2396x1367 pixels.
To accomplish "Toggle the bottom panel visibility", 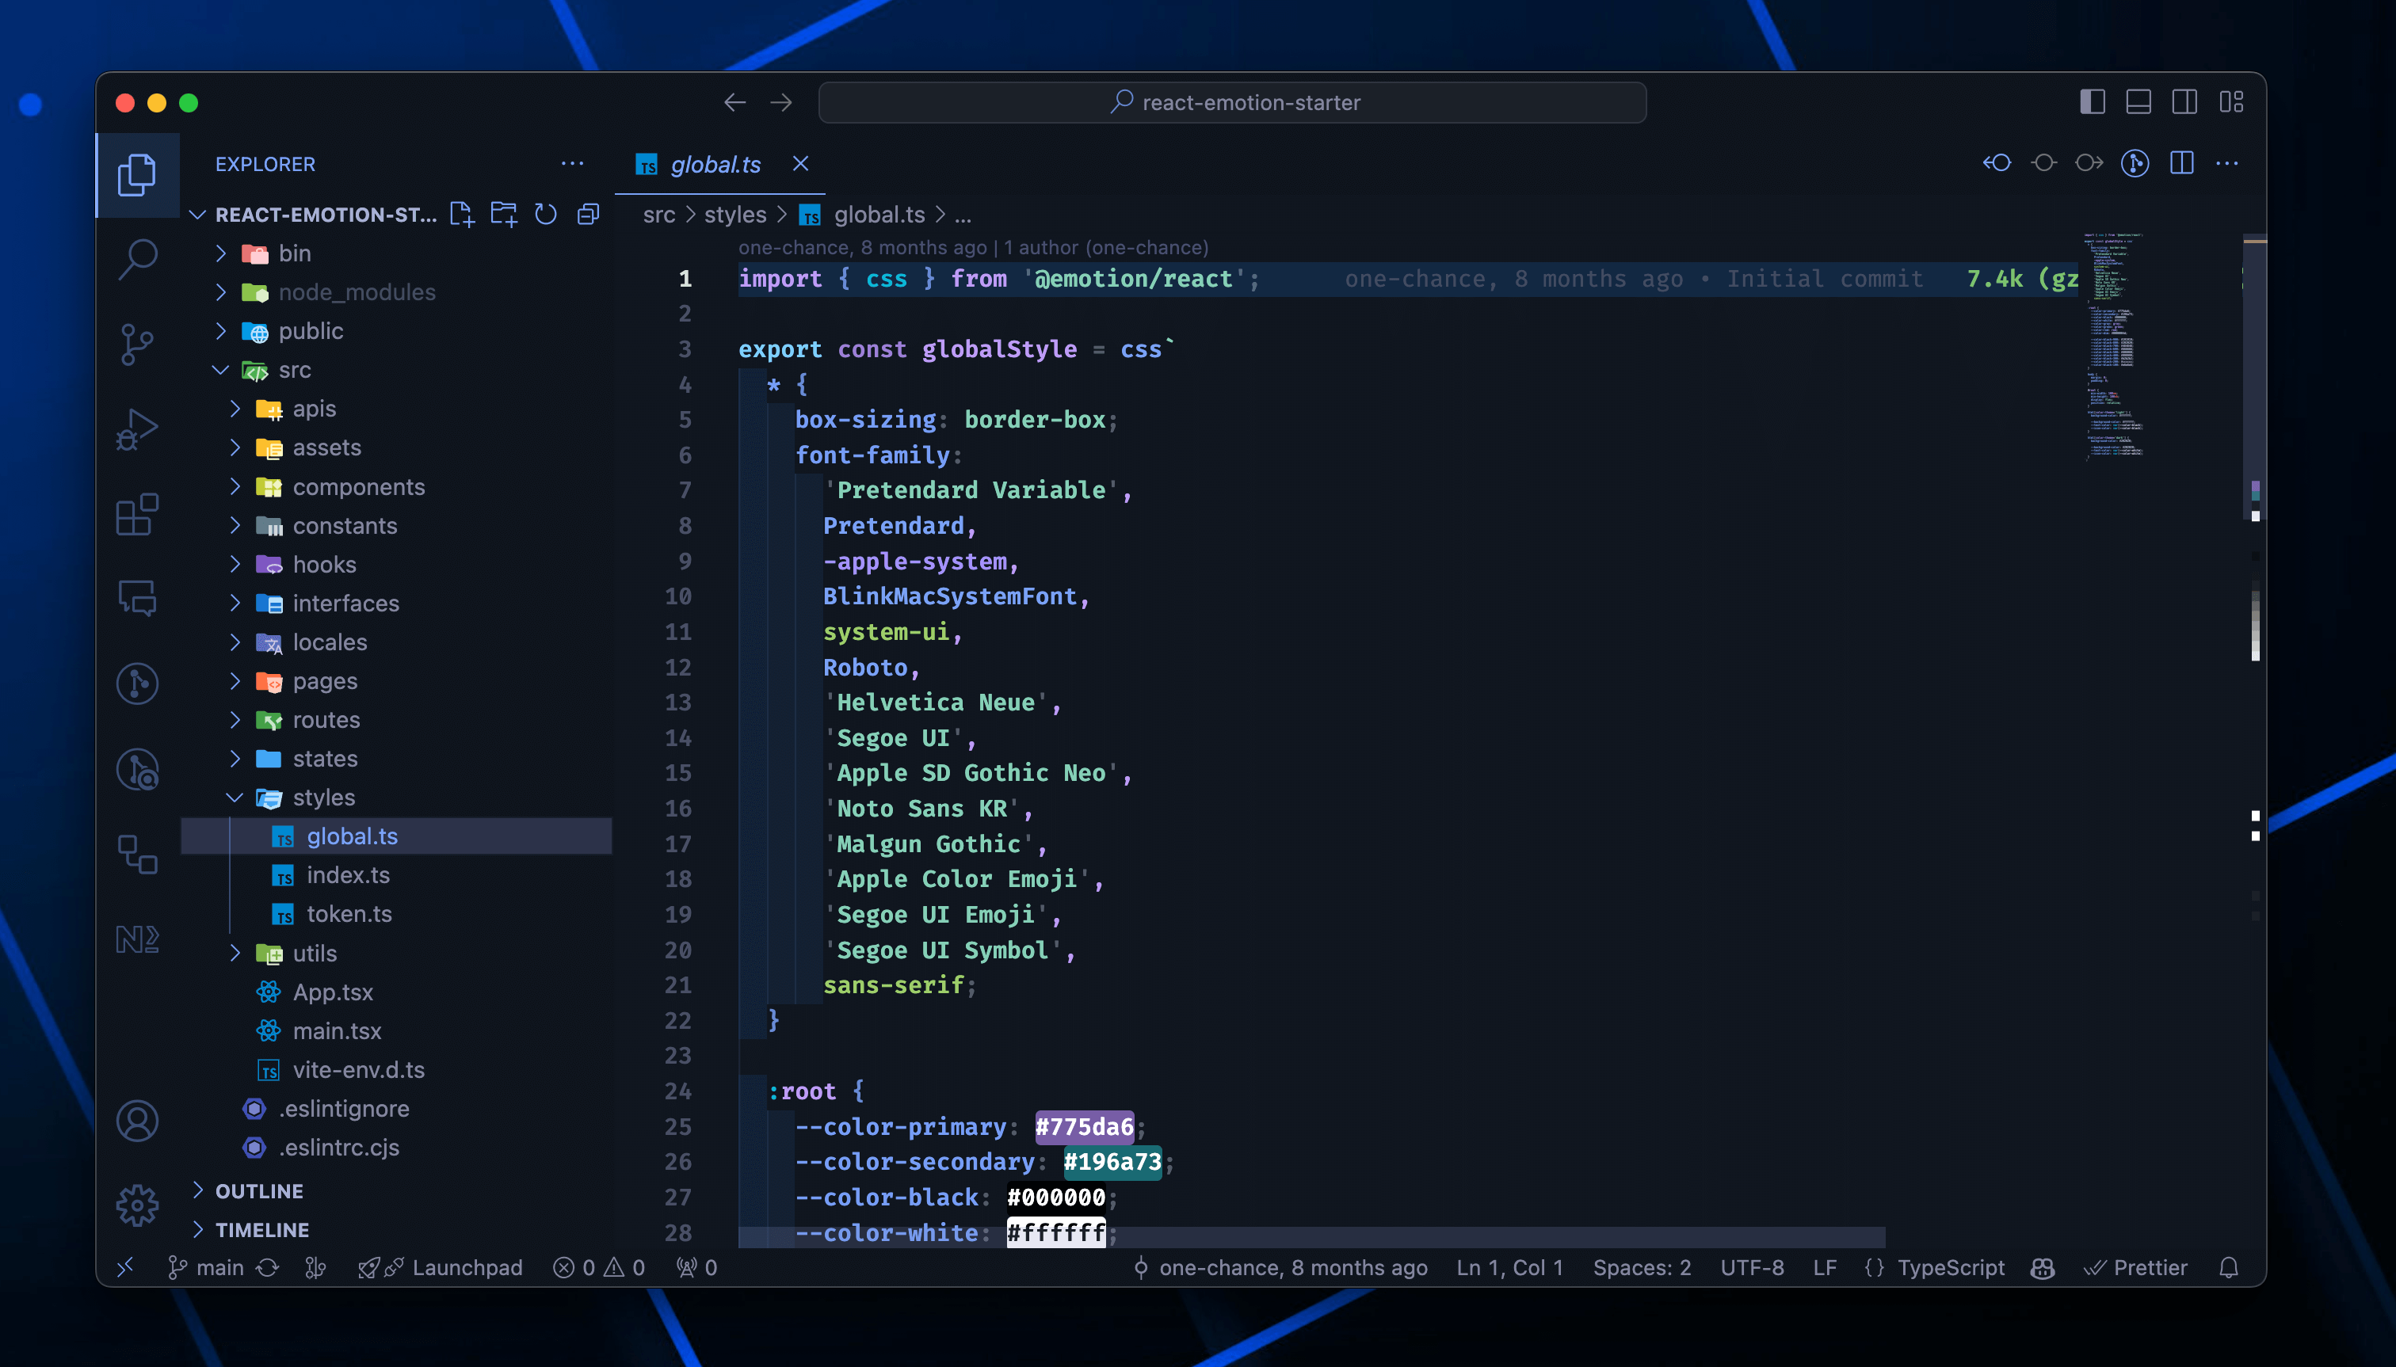I will pyautogui.click(x=2138, y=101).
